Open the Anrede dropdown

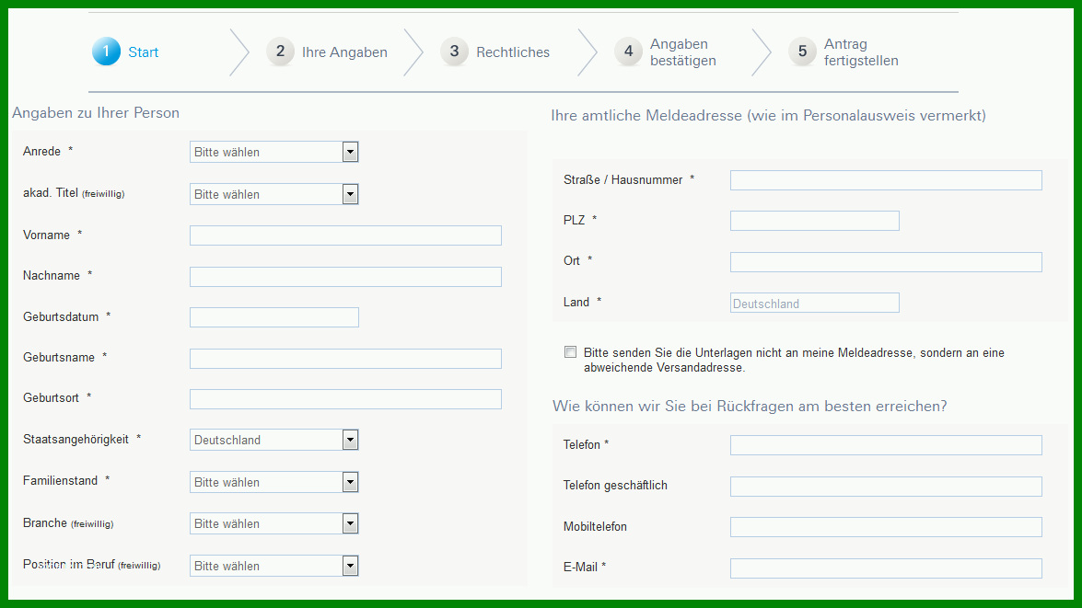click(273, 152)
